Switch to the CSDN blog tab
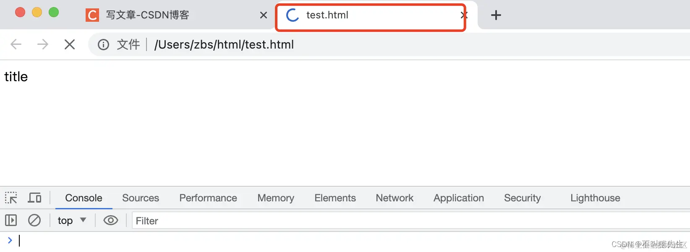This screenshot has width=690, height=252. coord(147,15)
